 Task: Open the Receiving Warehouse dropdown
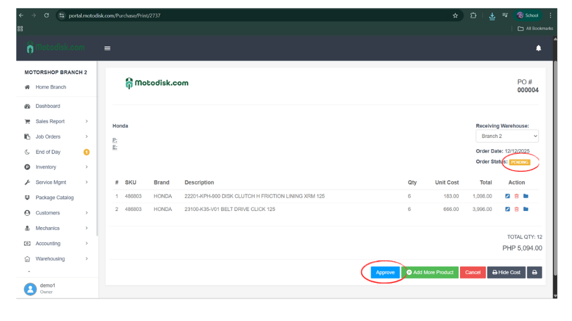506,136
